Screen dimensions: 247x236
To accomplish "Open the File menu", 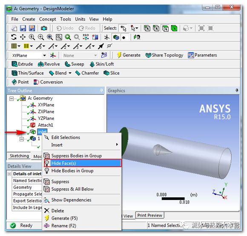I will 14,19.
